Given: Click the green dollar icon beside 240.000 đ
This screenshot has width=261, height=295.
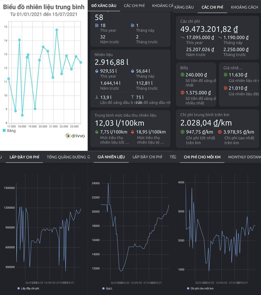Looking at the screenshot, I should point(182,75).
